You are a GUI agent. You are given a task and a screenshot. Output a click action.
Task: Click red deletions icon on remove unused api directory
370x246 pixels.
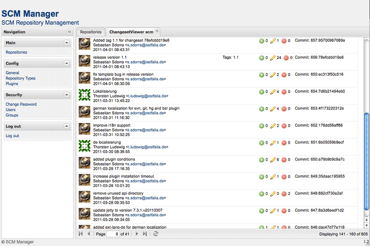[285, 193]
